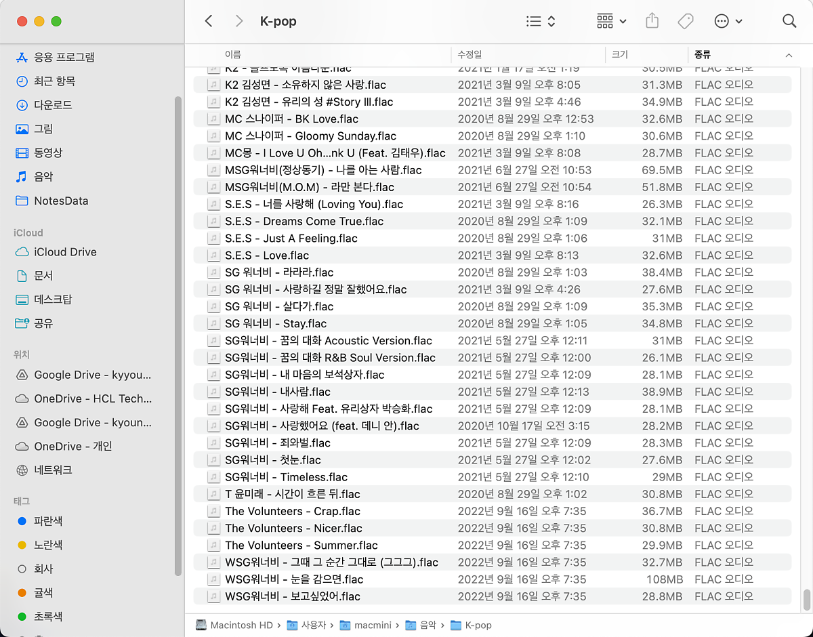Select WSG워너비 - 보고싶었어.flac

pyautogui.click(x=492, y=596)
